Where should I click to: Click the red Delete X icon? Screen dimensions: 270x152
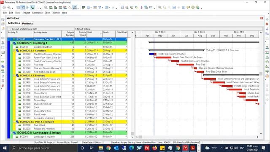coord(267,24)
